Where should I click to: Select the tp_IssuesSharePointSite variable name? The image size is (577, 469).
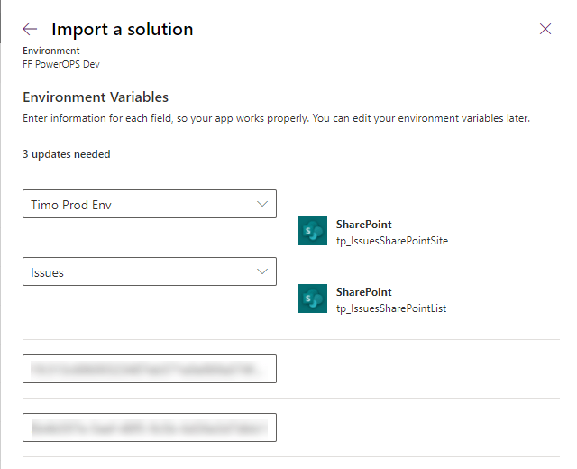click(x=391, y=241)
